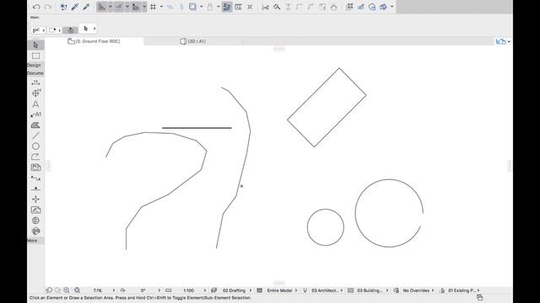Screen dimensions: 540x303
Task: Expand the Document toolbox section
Action: 35,73
